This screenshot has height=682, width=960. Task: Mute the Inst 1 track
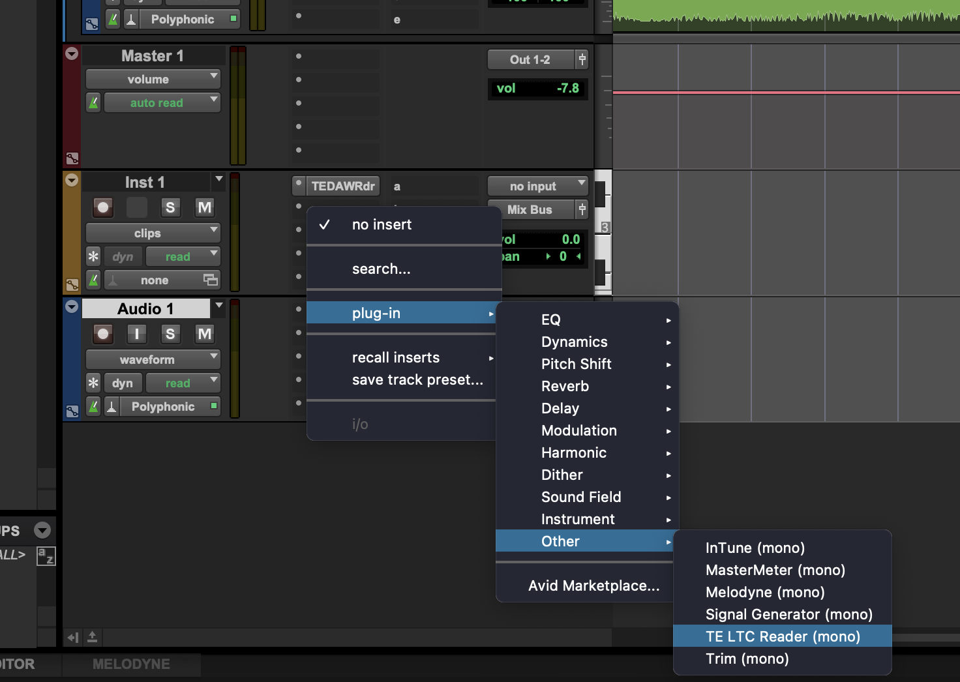[204, 207]
